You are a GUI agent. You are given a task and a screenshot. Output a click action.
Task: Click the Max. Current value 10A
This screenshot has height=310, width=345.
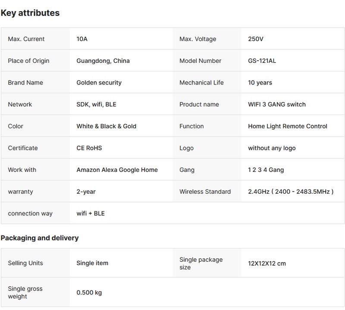(82, 39)
